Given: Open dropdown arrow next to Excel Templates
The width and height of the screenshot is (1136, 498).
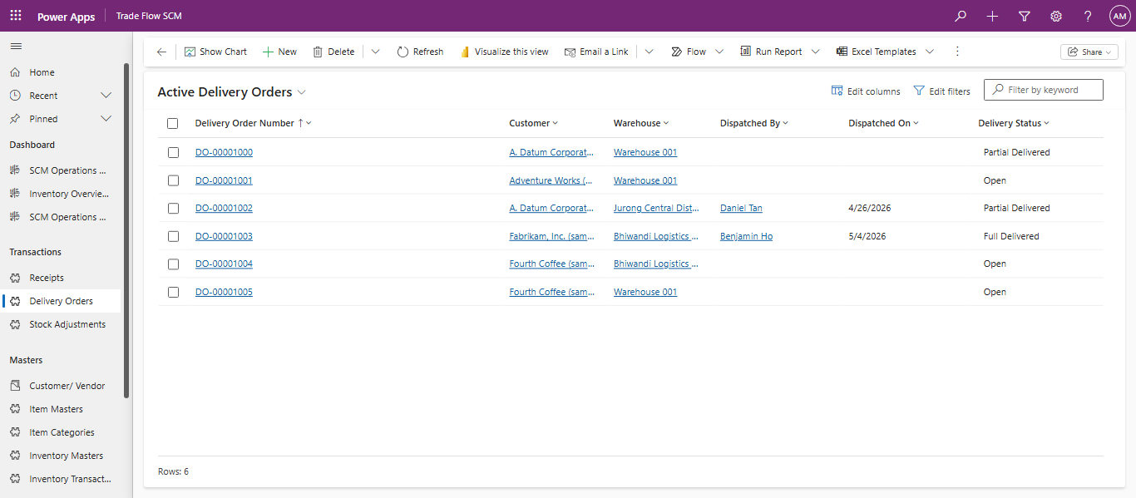Looking at the screenshot, I should (930, 52).
